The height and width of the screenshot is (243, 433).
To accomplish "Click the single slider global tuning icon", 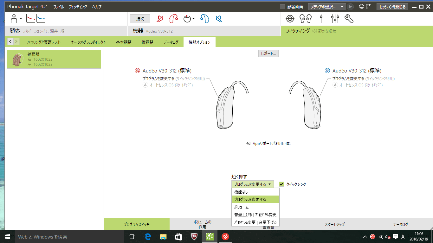I will 321,19.
